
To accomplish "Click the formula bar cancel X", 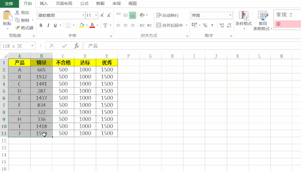I will 52,46.
